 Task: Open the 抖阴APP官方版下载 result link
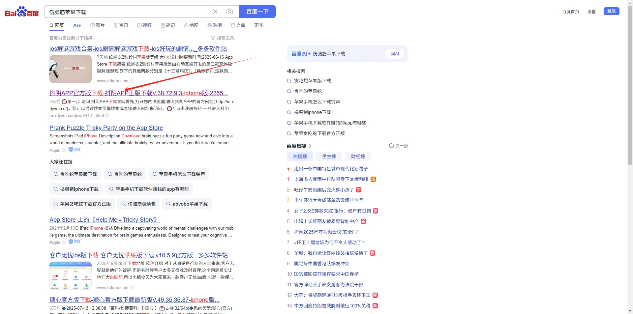tap(139, 93)
